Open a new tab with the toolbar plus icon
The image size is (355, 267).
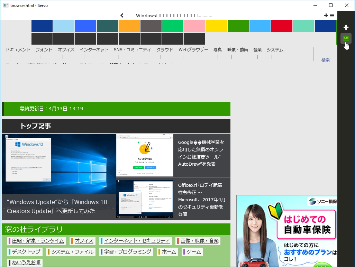coord(326,15)
